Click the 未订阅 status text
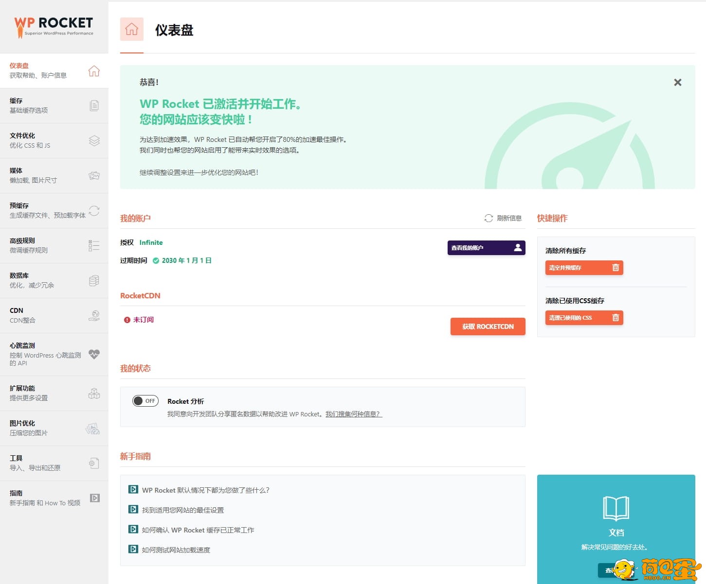Image resolution: width=706 pixels, height=584 pixels. coord(144,320)
